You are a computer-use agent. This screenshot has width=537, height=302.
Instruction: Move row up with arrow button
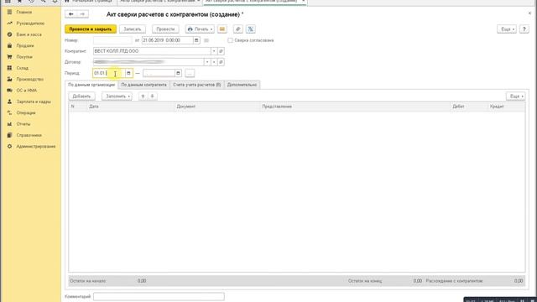click(x=143, y=96)
